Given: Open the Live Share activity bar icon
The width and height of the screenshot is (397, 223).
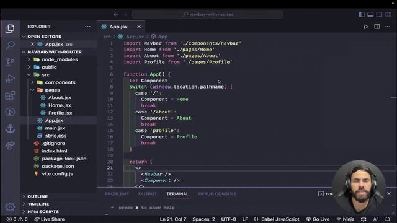Looking at the screenshot, I should click(x=10, y=145).
